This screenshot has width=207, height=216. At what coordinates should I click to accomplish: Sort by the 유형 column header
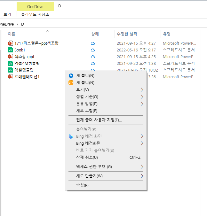167,34
